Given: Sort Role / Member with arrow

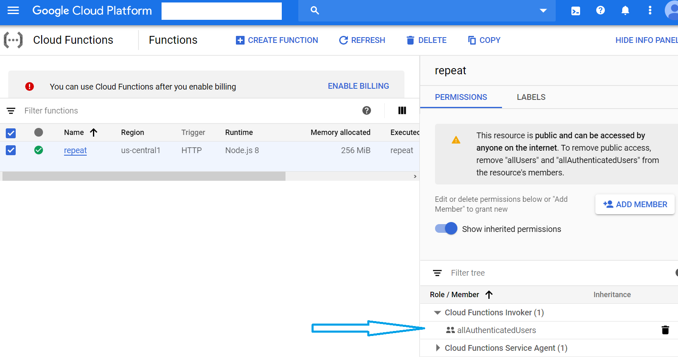Looking at the screenshot, I should pyautogui.click(x=489, y=294).
